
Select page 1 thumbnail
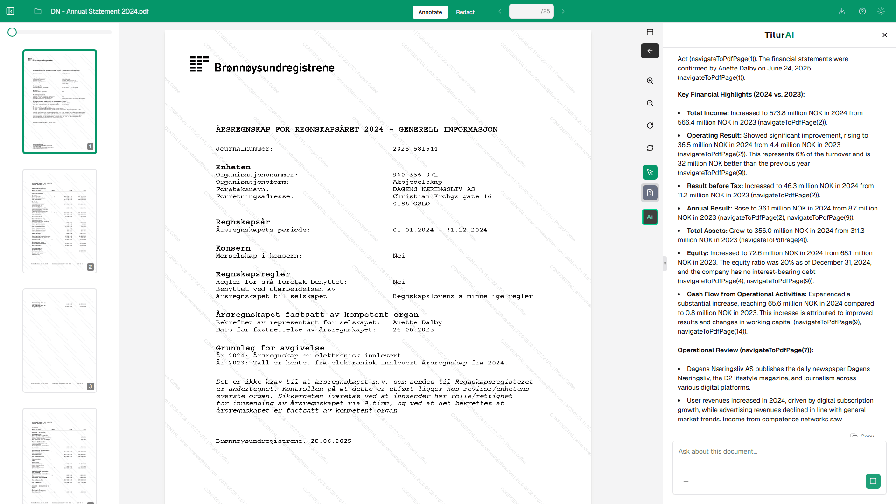(60, 102)
